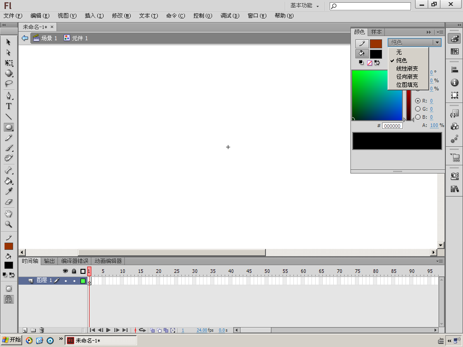Image resolution: width=463 pixels, height=347 pixels.
Task: Expand the color panel options menu
Action: pos(440,32)
